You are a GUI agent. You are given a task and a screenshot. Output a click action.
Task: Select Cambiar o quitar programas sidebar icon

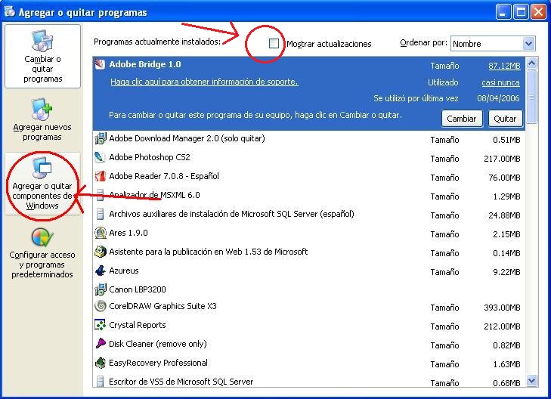(42, 41)
